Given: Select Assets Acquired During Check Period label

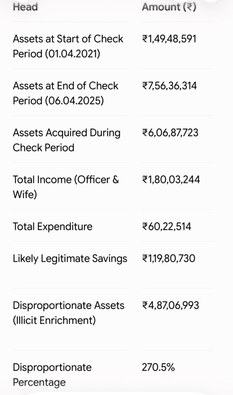Looking at the screenshot, I should tap(66, 140).
